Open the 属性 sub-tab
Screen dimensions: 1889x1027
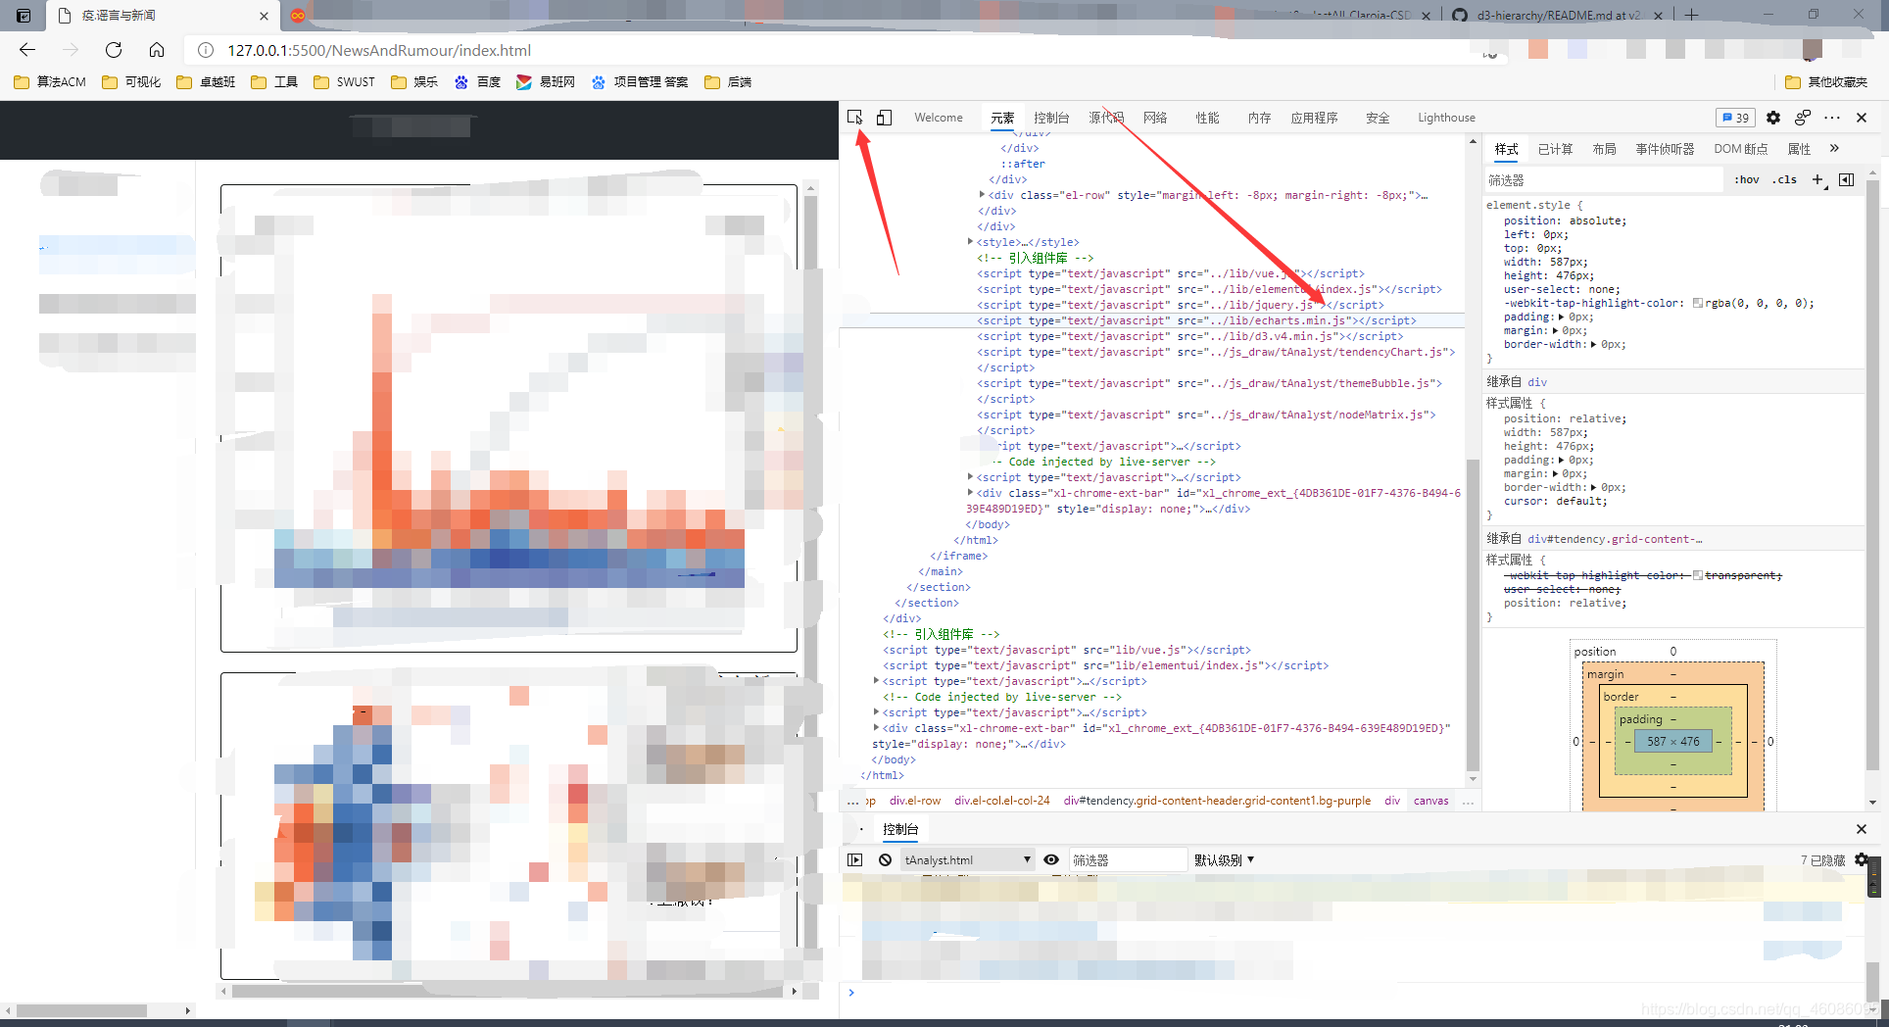pos(1799,149)
